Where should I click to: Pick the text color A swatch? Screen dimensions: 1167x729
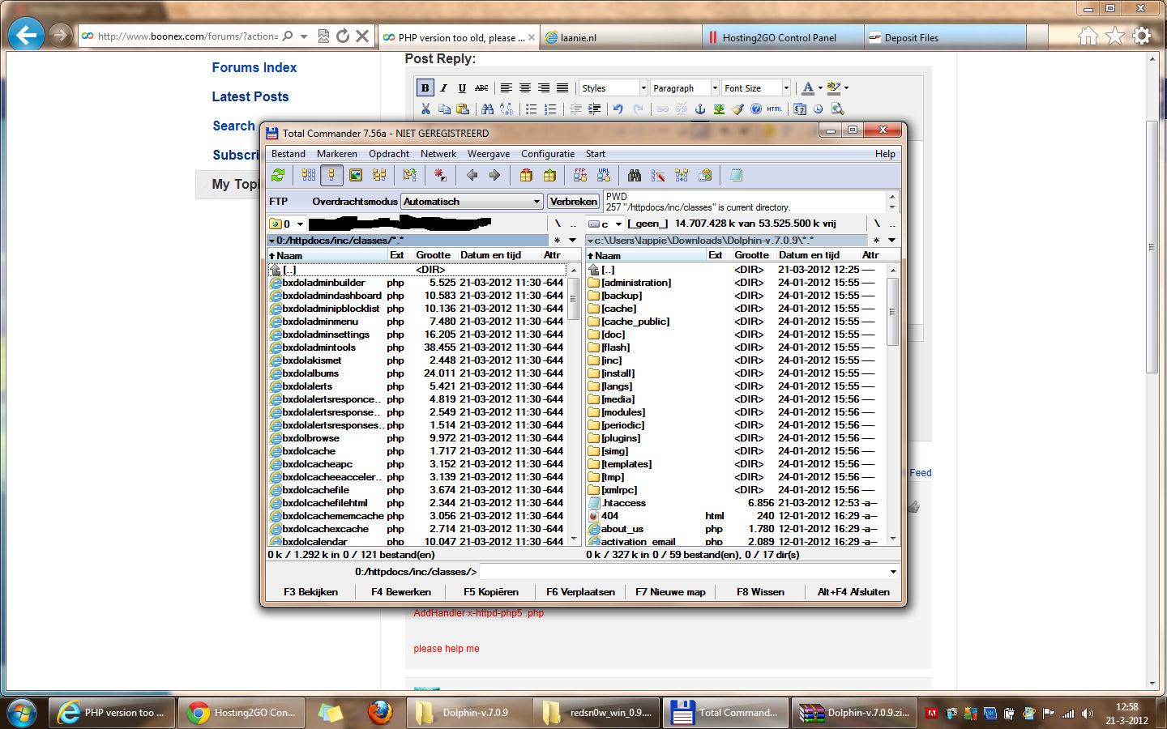[x=807, y=88]
